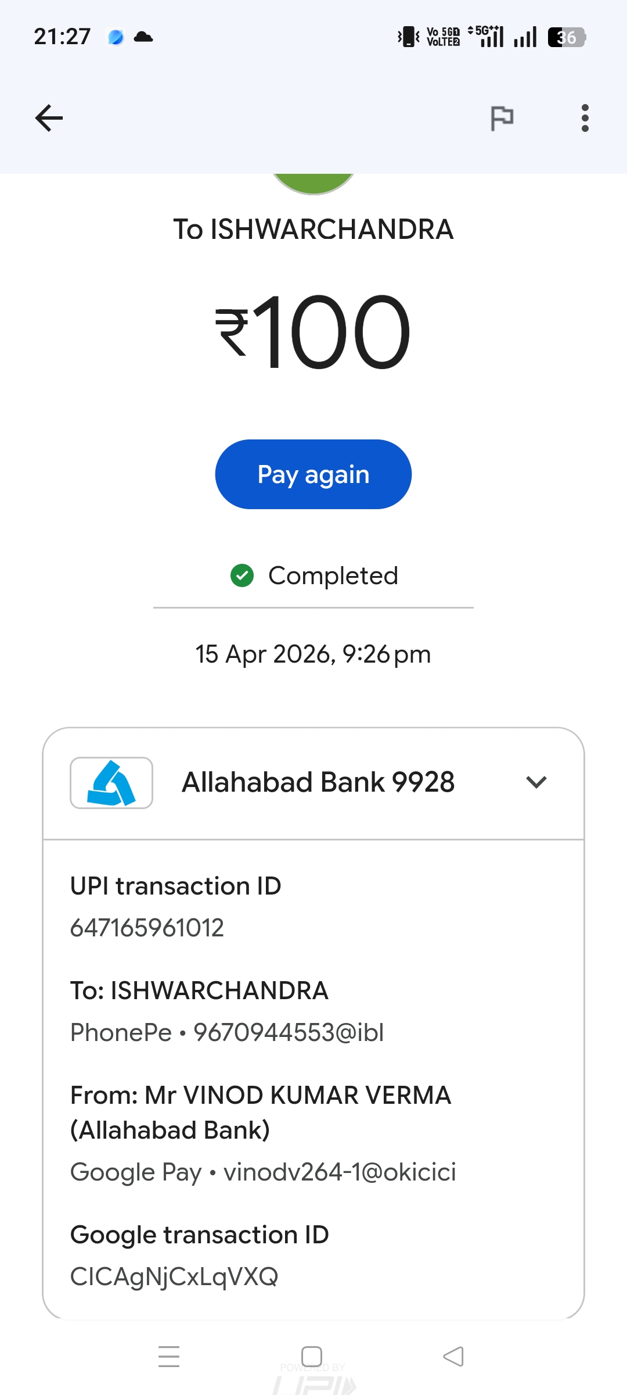Screen dimensions: 627x1395
Task: Tap the cloud icon in status bar
Action: 143,37
